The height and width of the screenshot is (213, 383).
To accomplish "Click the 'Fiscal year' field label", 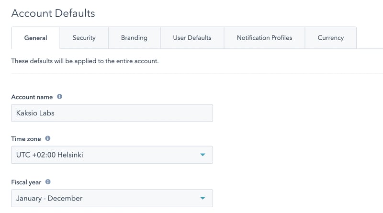I will pyautogui.click(x=26, y=182).
